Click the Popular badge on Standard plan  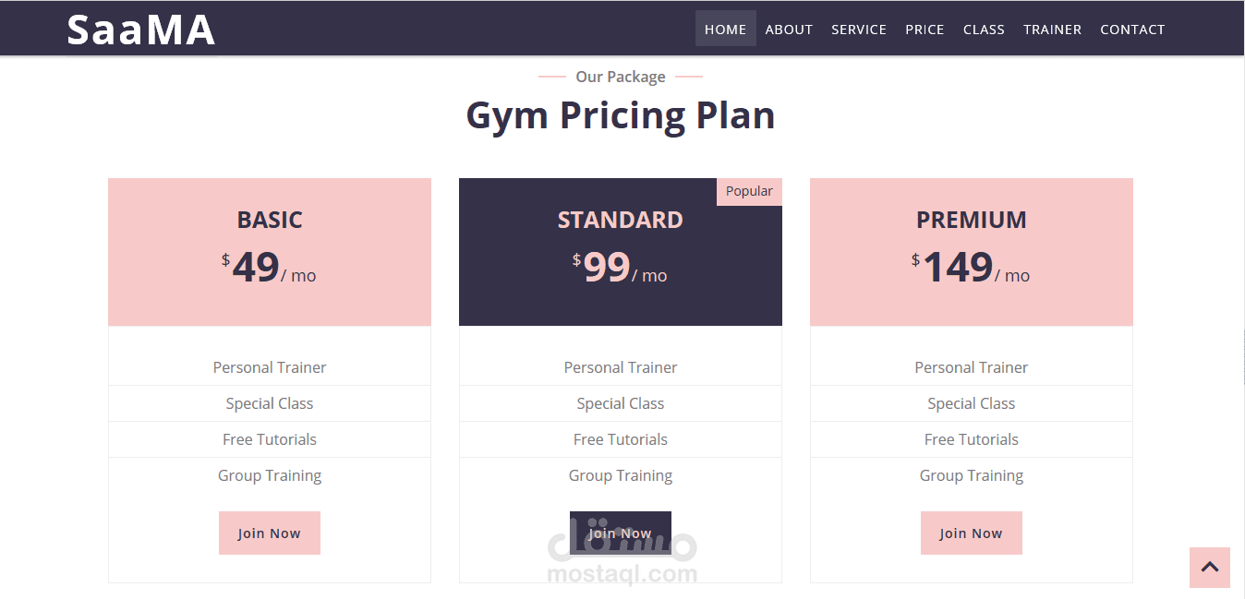(749, 191)
